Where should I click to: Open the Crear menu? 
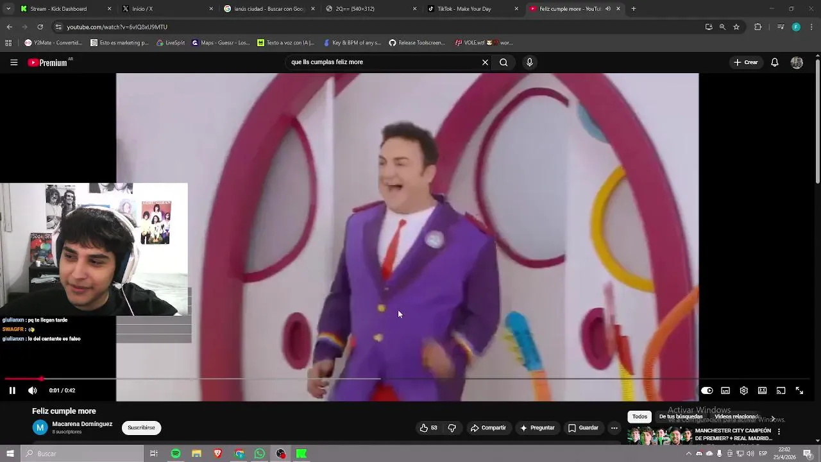click(746, 62)
